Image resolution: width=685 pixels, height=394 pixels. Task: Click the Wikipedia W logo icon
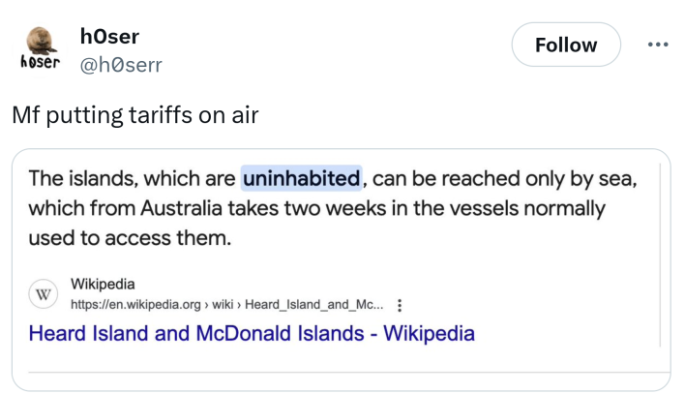pyautogui.click(x=43, y=294)
